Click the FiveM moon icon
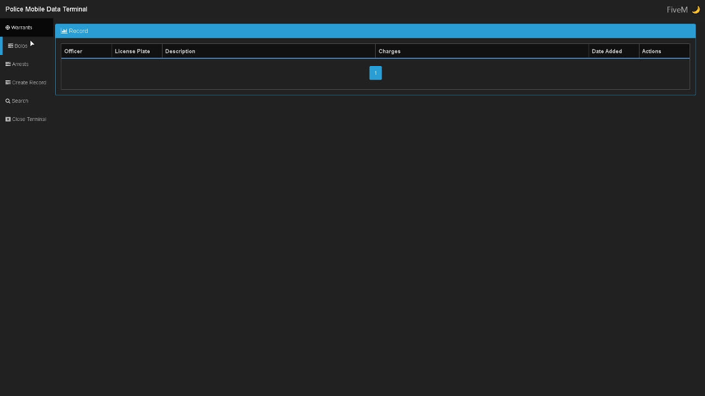Screen dimensions: 705x396 [x=695, y=9]
